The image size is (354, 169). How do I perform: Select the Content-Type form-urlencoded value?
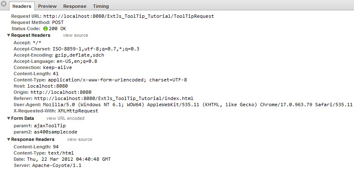click(x=117, y=80)
